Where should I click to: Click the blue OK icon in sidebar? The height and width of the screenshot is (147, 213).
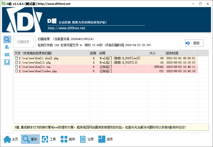(x=7, y=55)
